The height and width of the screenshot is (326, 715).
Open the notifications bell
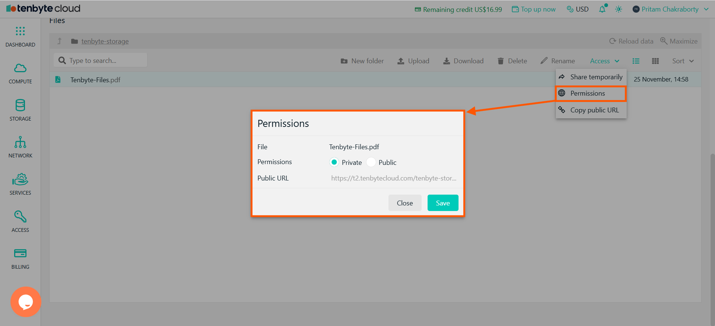(603, 9)
